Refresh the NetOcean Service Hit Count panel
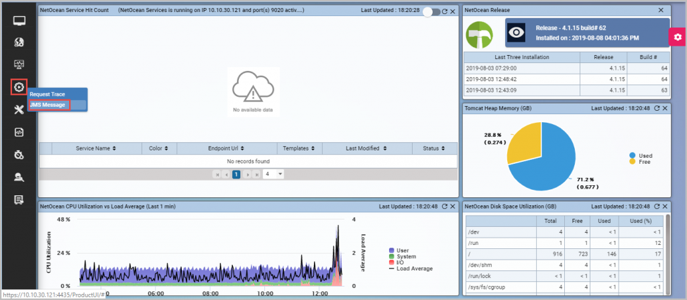The image size is (687, 300). (445, 11)
